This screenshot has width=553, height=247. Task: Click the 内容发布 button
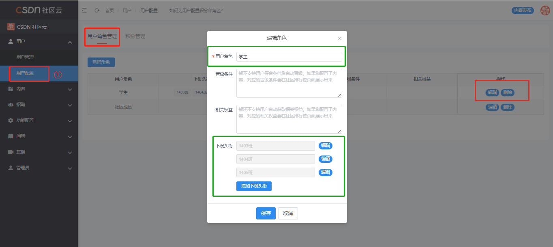pyautogui.click(x=523, y=11)
